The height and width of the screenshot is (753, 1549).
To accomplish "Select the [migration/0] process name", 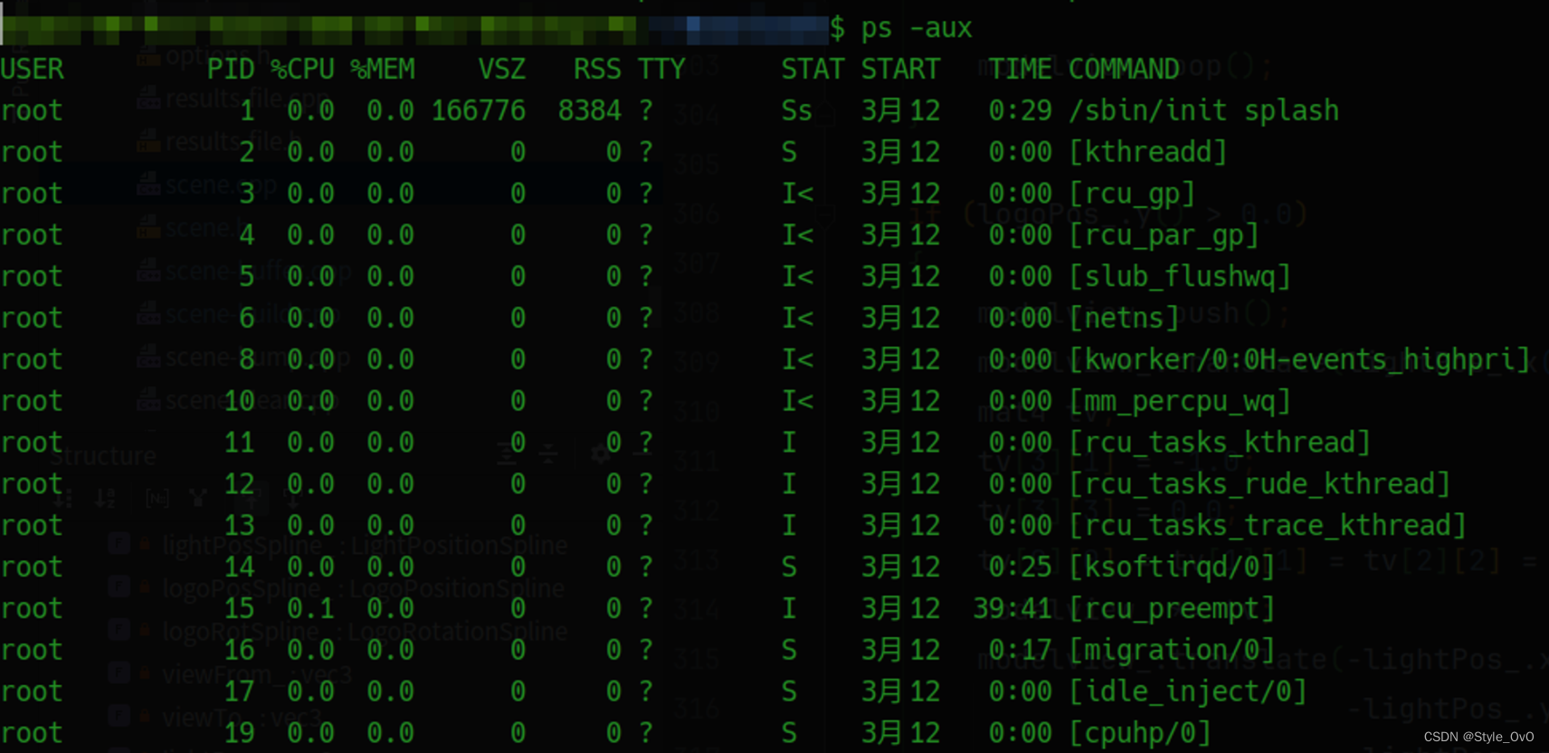I will pos(1172,651).
